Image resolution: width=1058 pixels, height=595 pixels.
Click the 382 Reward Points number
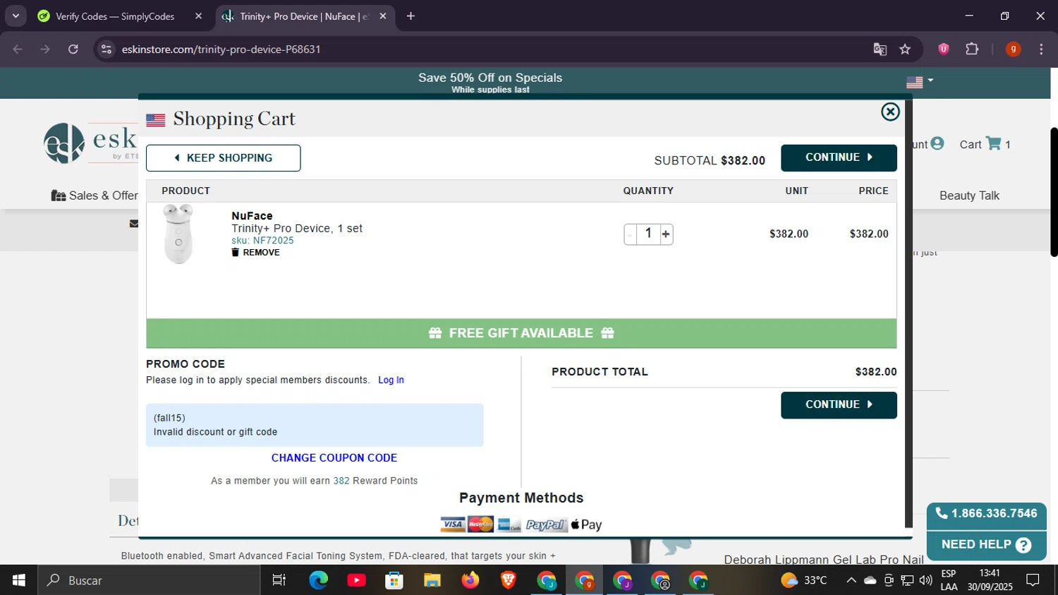tap(341, 481)
